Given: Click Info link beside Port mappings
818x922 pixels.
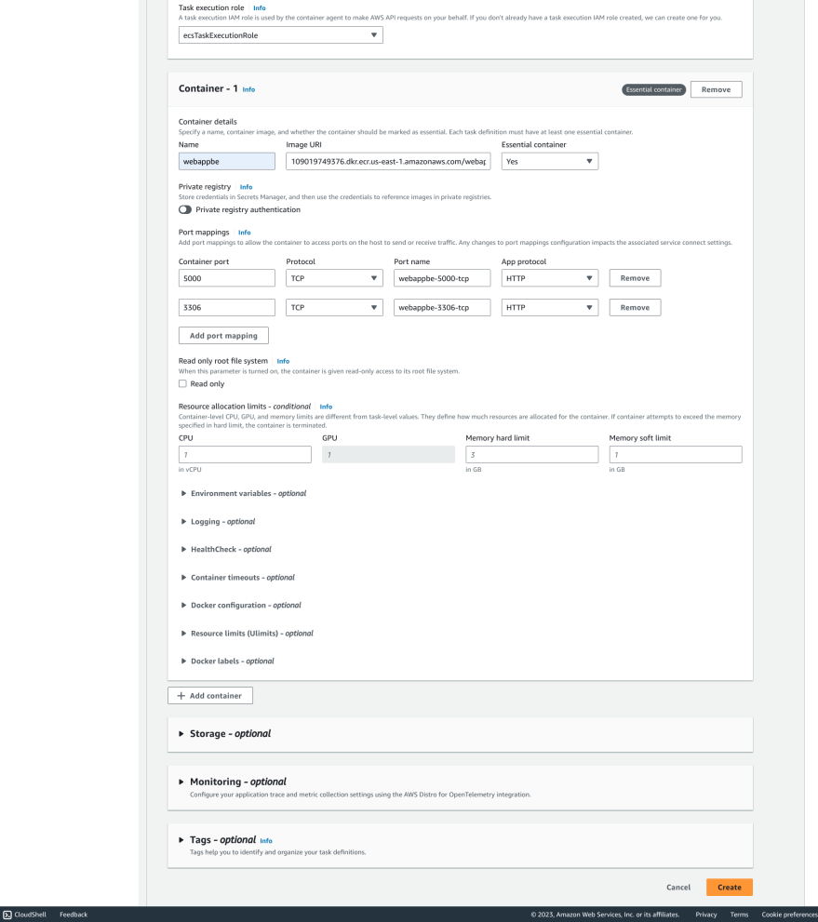Looking at the screenshot, I should [x=244, y=233].
